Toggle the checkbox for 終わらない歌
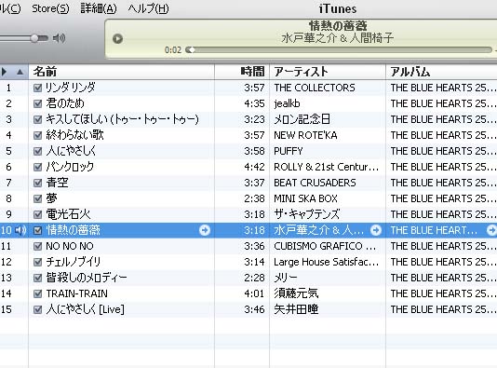Viewport: 497px width, 368px height. [38, 135]
